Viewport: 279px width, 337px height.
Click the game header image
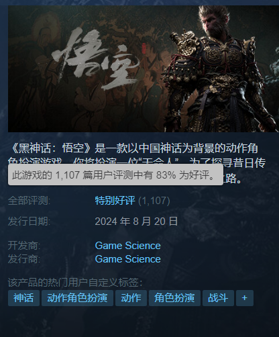pos(144,68)
